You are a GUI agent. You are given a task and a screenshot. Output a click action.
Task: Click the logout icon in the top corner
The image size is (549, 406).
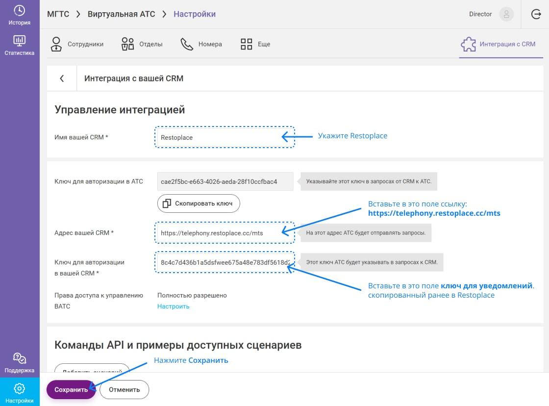535,14
